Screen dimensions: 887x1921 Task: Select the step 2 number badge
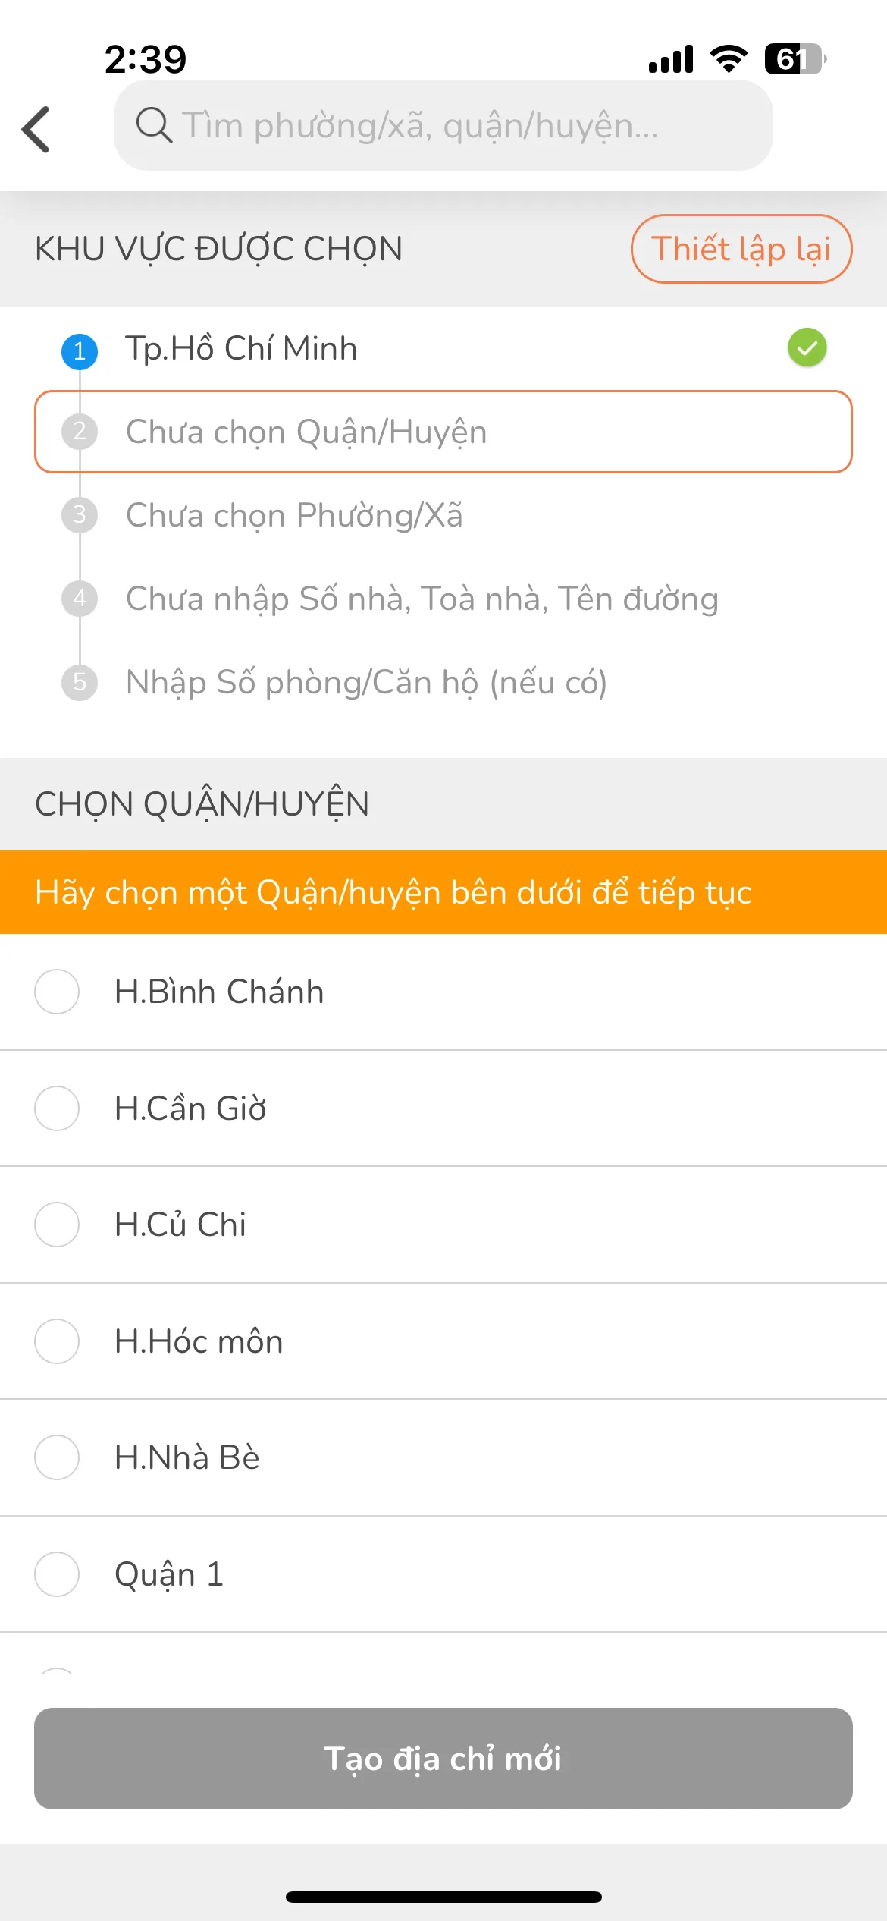(x=80, y=432)
